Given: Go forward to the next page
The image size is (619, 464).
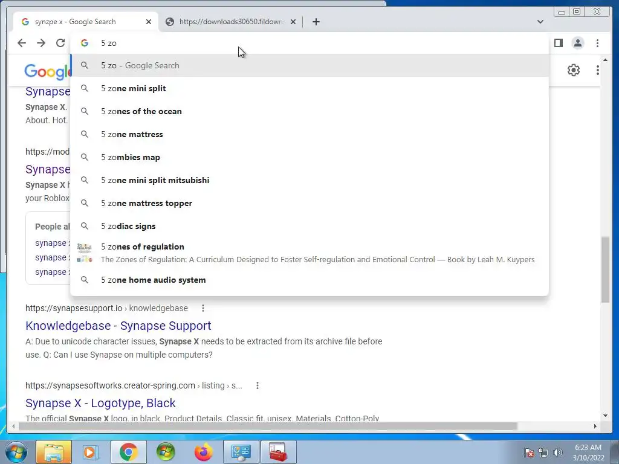Looking at the screenshot, I should tap(41, 43).
